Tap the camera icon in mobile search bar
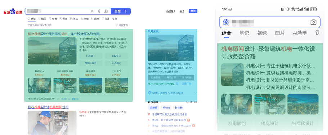328x135 pixels. pyautogui.click(x=313, y=22)
